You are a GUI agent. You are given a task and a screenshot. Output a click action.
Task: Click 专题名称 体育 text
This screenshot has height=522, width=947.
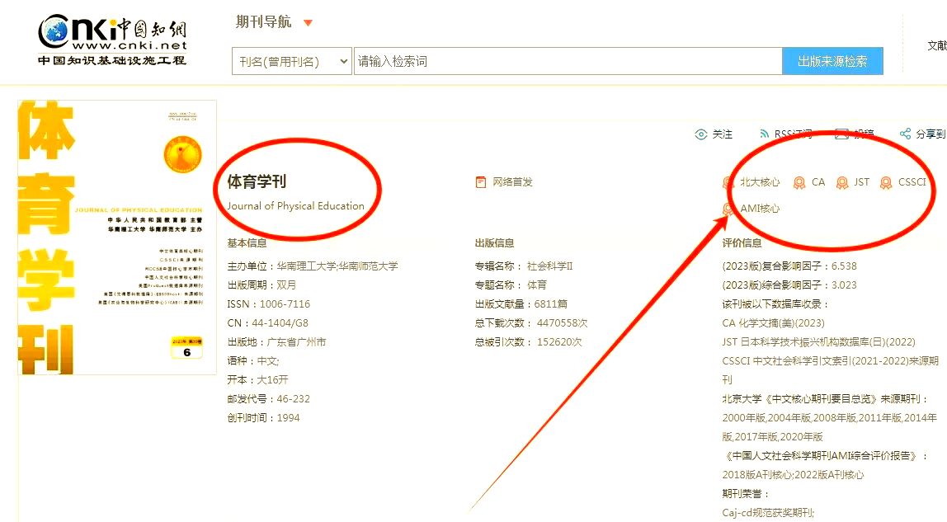[x=511, y=285]
